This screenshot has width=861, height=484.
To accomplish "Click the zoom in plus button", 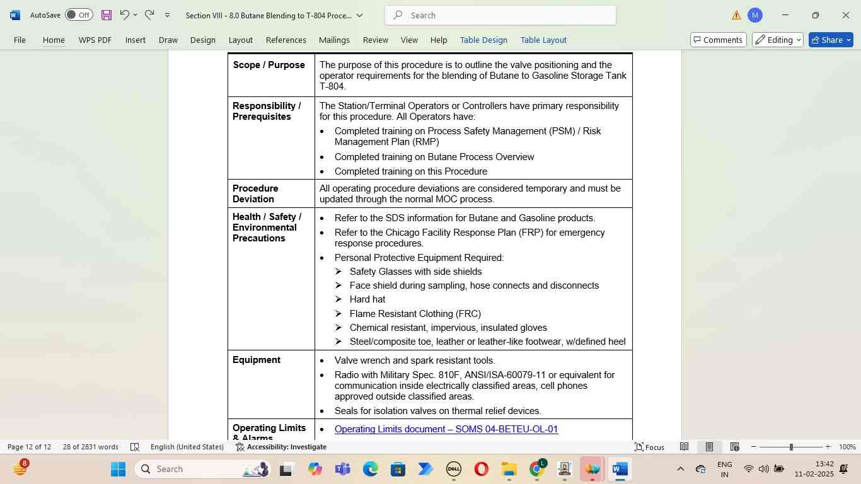I will click(x=828, y=447).
